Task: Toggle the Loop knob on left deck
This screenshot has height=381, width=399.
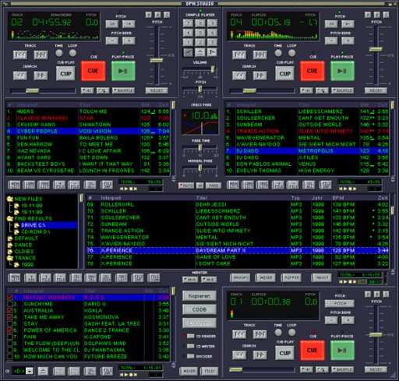Action: 72,53
